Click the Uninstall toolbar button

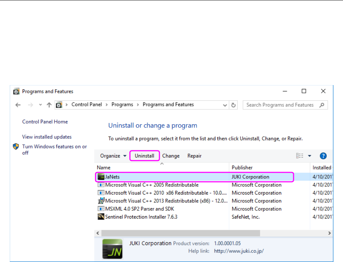144,156
